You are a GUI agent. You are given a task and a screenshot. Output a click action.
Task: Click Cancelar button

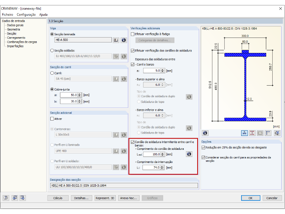point(272,198)
